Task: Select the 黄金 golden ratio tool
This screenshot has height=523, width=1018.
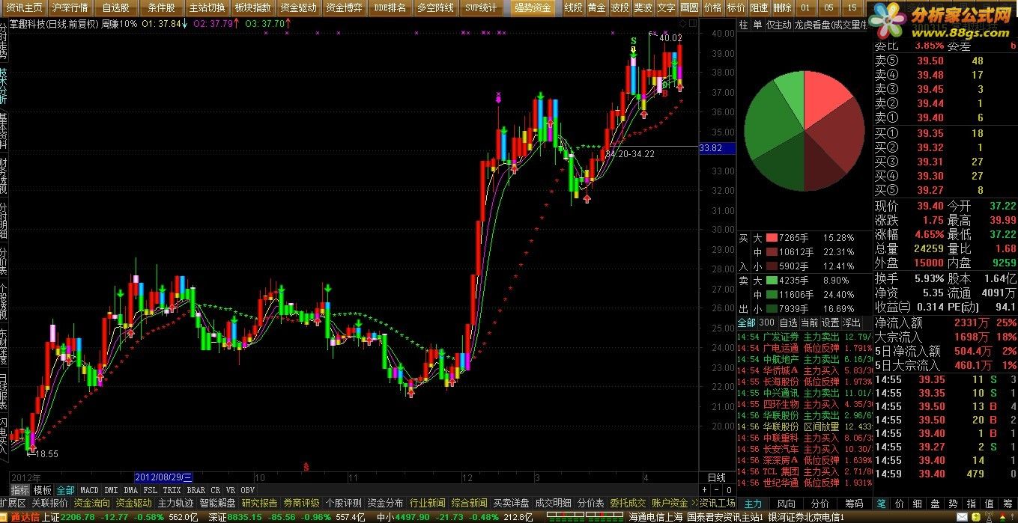Action: click(596, 7)
